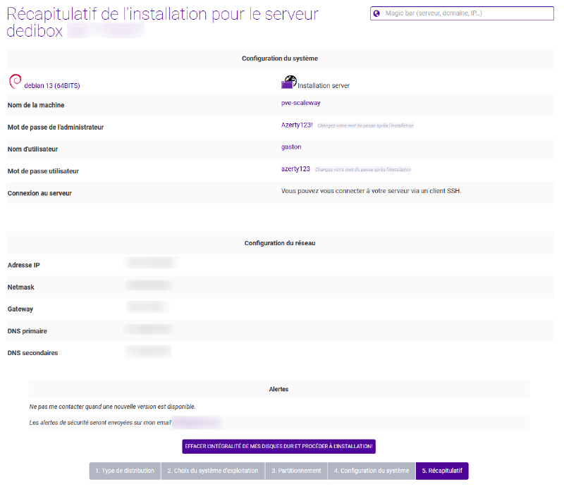The height and width of the screenshot is (489, 564).
Task: Click the blurred email in the alerts section
Action: click(x=197, y=421)
